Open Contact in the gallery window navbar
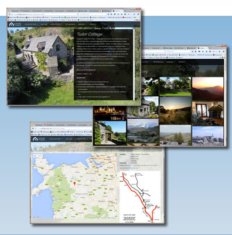 182,62
